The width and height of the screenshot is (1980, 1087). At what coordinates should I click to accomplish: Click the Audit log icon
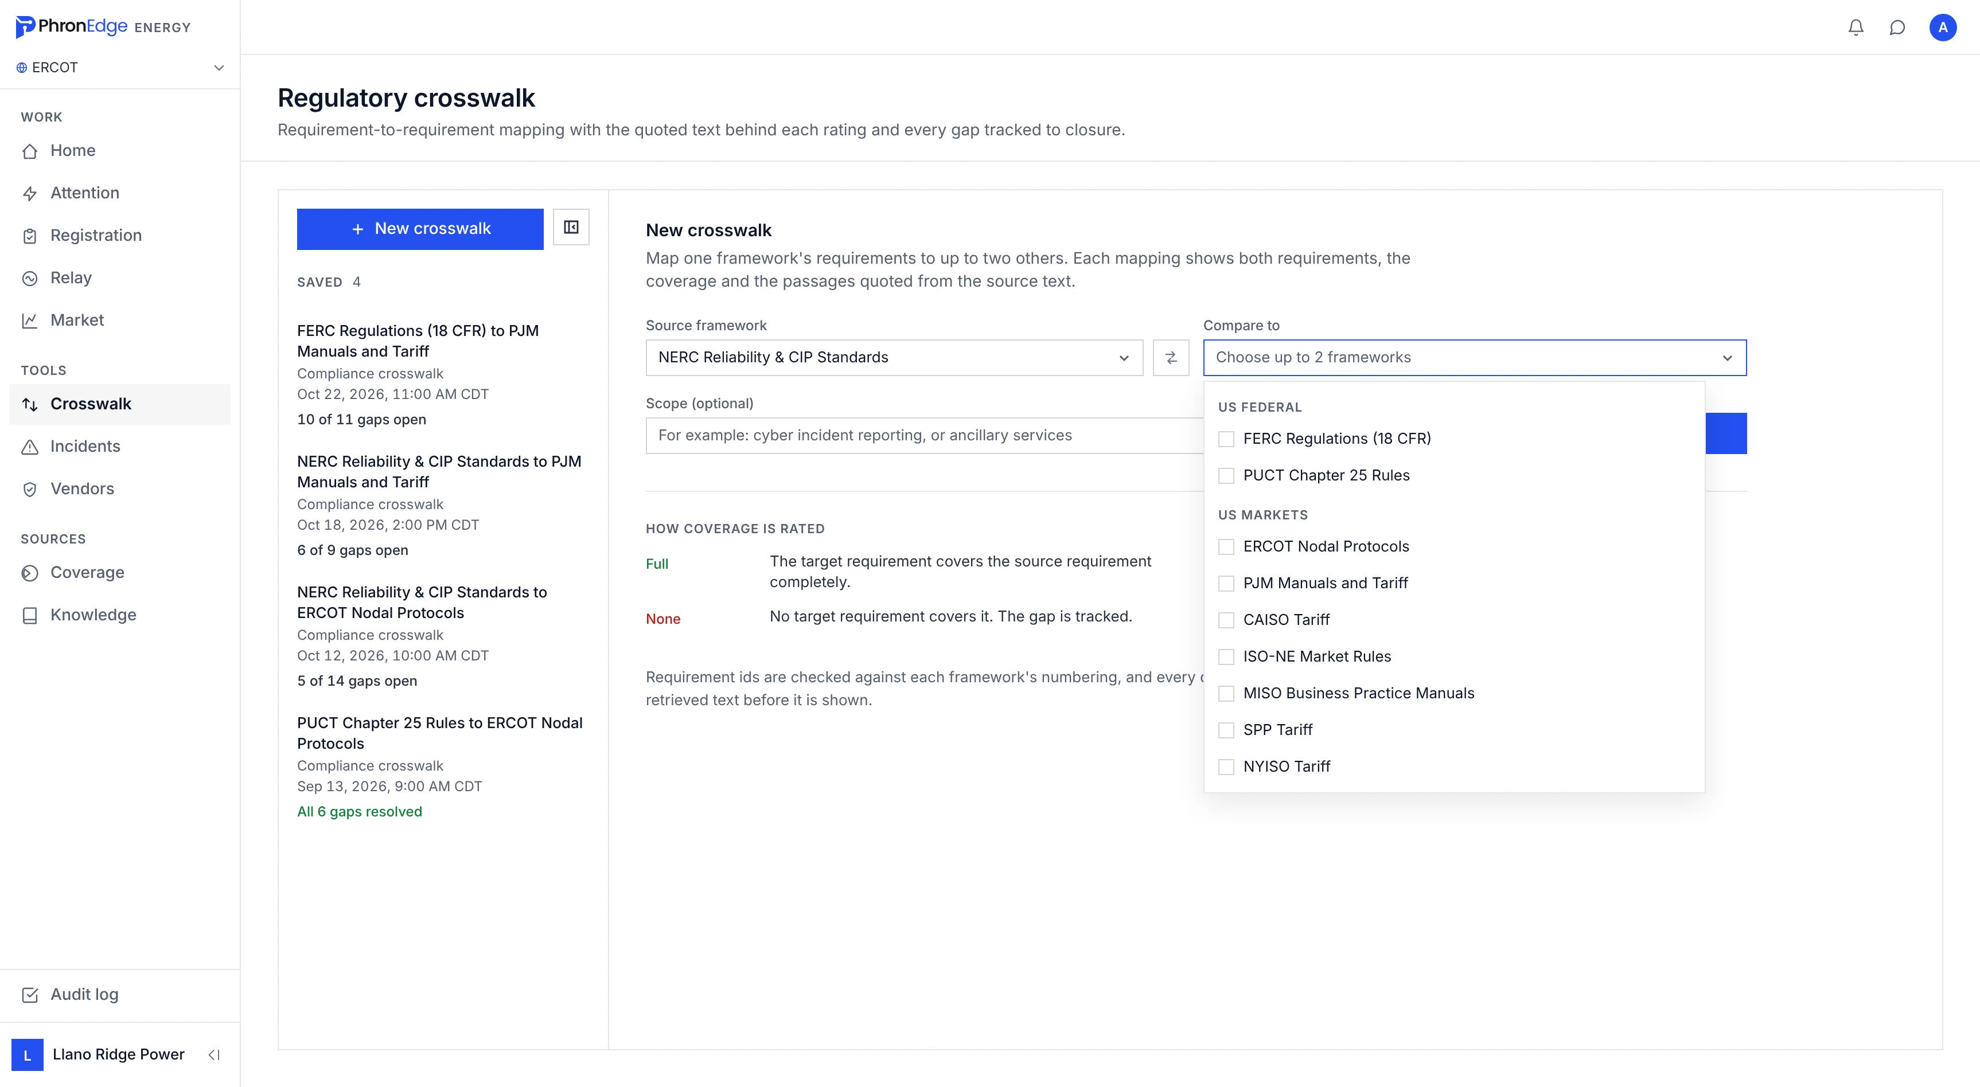30,995
